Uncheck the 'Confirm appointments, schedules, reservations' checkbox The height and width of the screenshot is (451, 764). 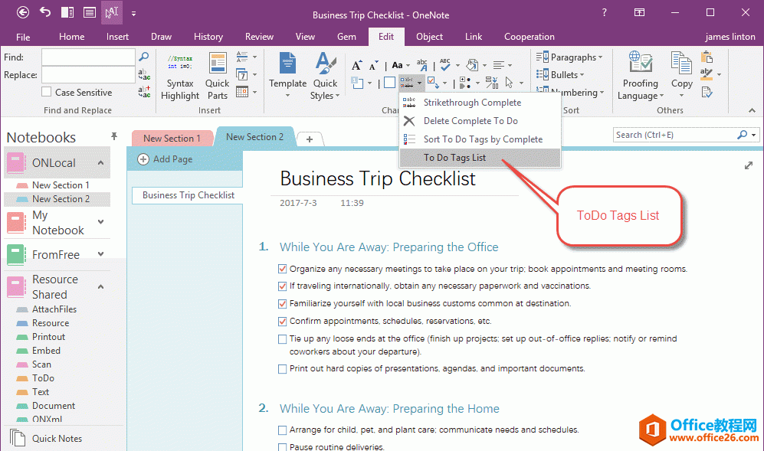point(282,321)
